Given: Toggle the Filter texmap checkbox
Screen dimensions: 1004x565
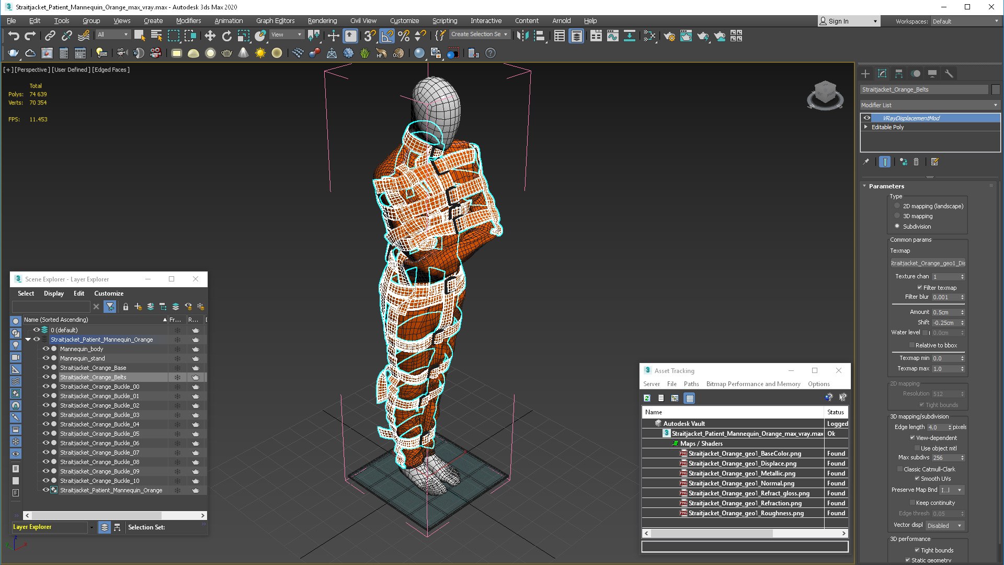Looking at the screenshot, I should coord(920,288).
